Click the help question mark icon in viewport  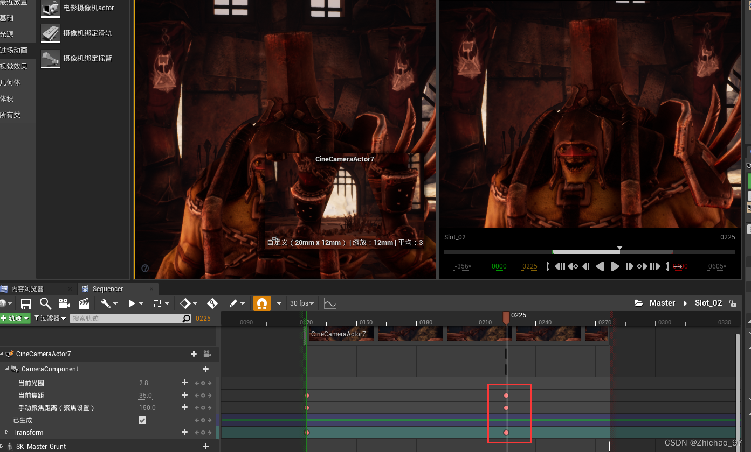click(x=145, y=268)
